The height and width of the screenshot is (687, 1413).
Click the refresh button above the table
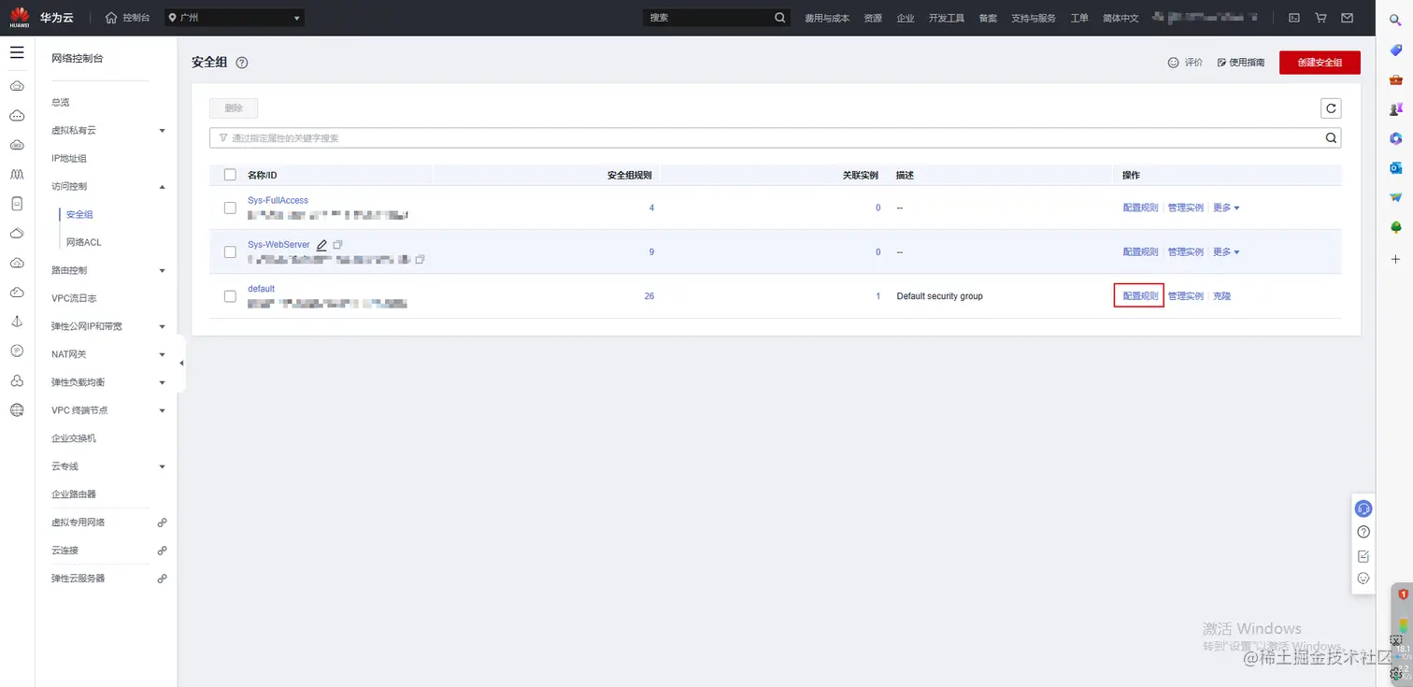point(1331,108)
